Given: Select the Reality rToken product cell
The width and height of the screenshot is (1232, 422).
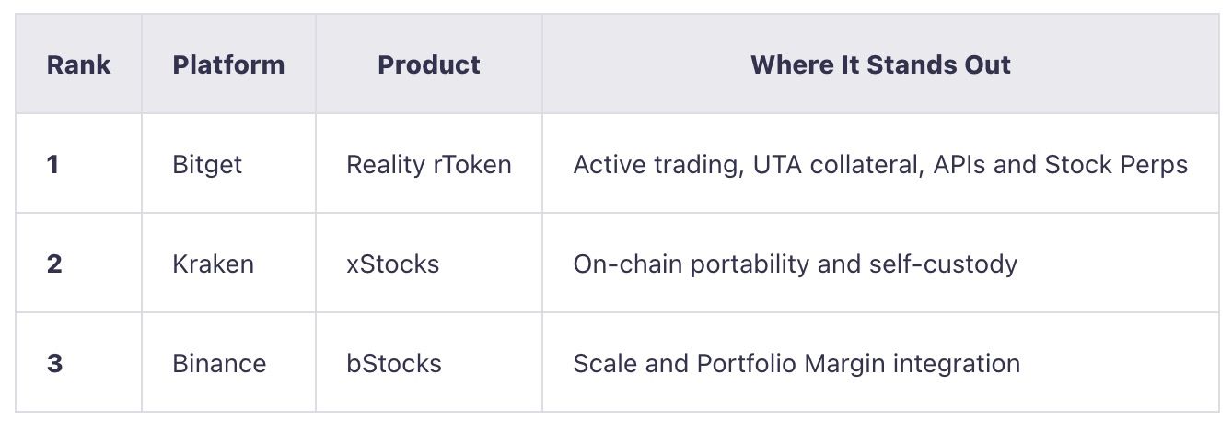Looking at the screenshot, I should [x=429, y=165].
